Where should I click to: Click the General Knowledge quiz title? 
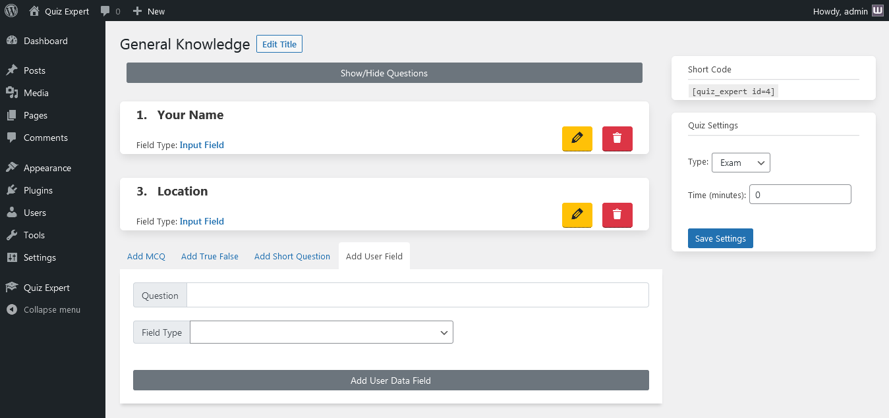(x=185, y=44)
